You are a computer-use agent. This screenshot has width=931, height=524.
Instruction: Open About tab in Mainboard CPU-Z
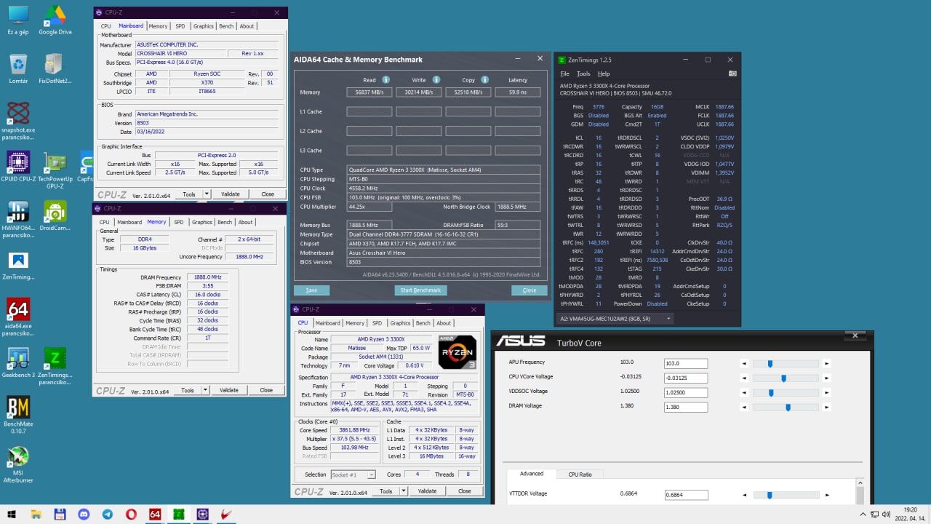[x=247, y=26]
